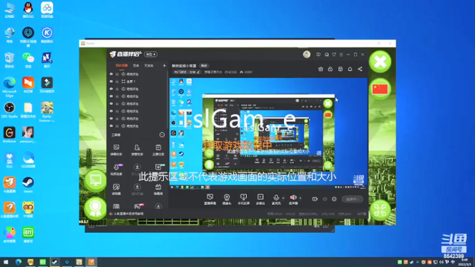This screenshot has width=475, height=267.
Task: Click the taskbar clock
Action: tap(464, 262)
